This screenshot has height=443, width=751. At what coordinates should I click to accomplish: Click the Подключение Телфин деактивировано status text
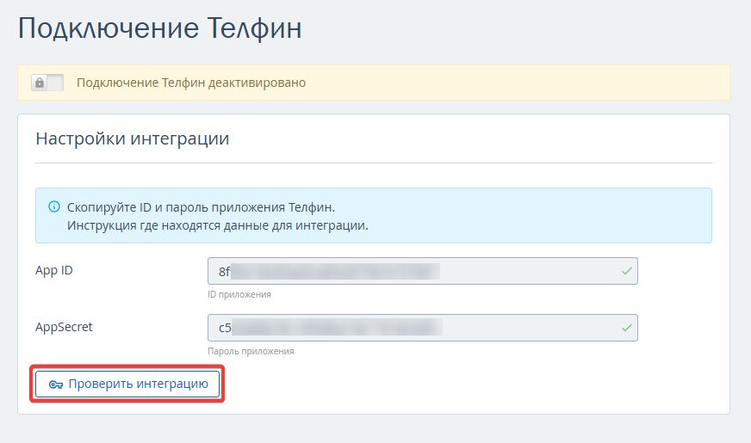[x=191, y=83]
